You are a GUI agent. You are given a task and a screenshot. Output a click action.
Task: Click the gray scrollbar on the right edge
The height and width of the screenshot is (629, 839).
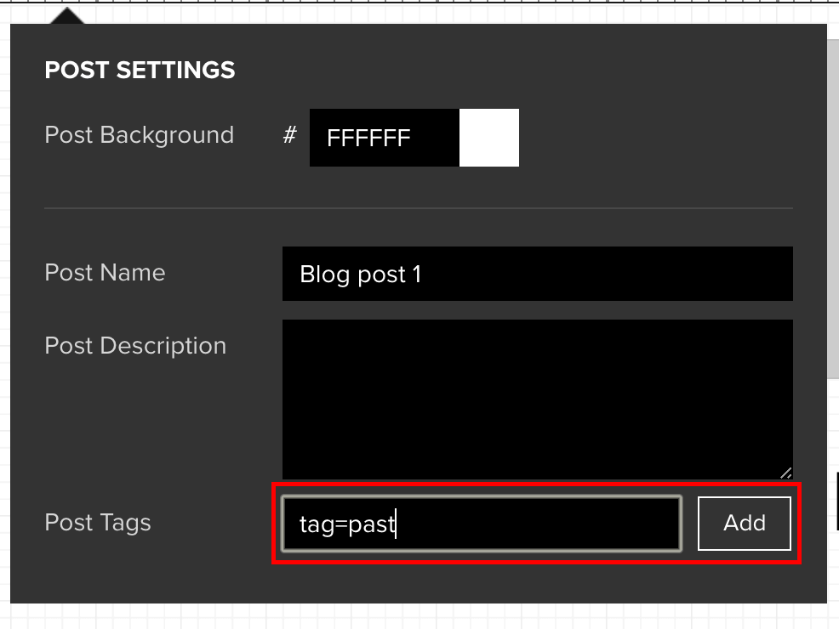pyautogui.click(x=832, y=212)
